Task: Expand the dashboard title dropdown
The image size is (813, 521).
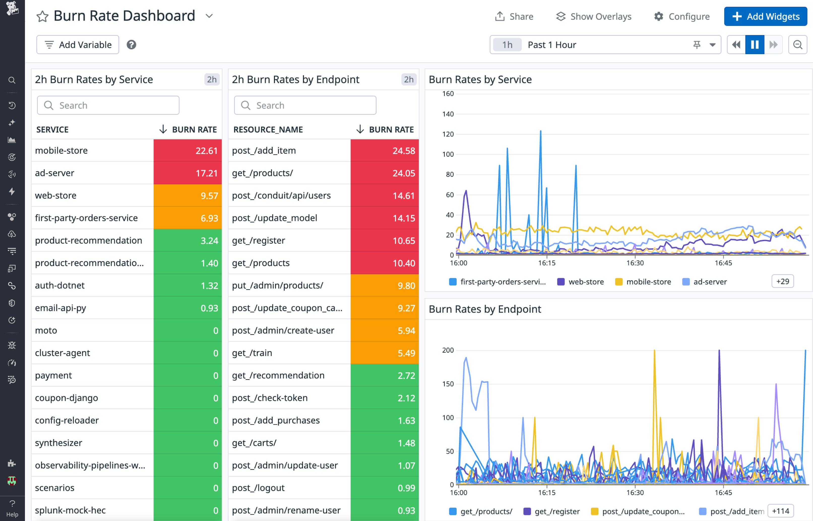Action: click(x=209, y=16)
